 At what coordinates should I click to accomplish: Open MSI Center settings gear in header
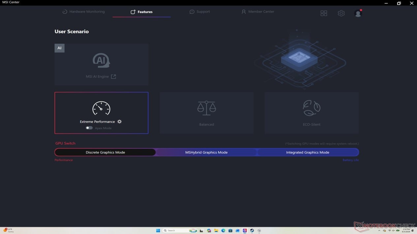(341, 13)
